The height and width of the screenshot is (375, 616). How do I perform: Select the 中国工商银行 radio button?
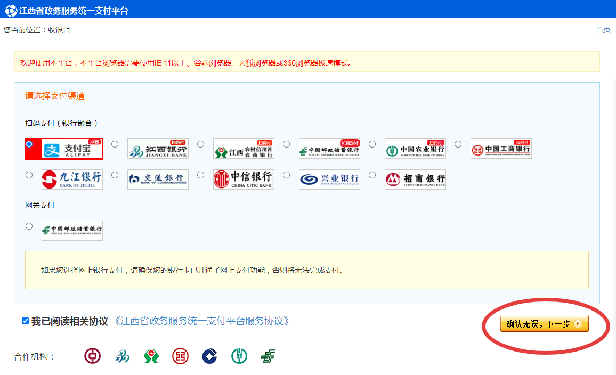click(458, 144)
